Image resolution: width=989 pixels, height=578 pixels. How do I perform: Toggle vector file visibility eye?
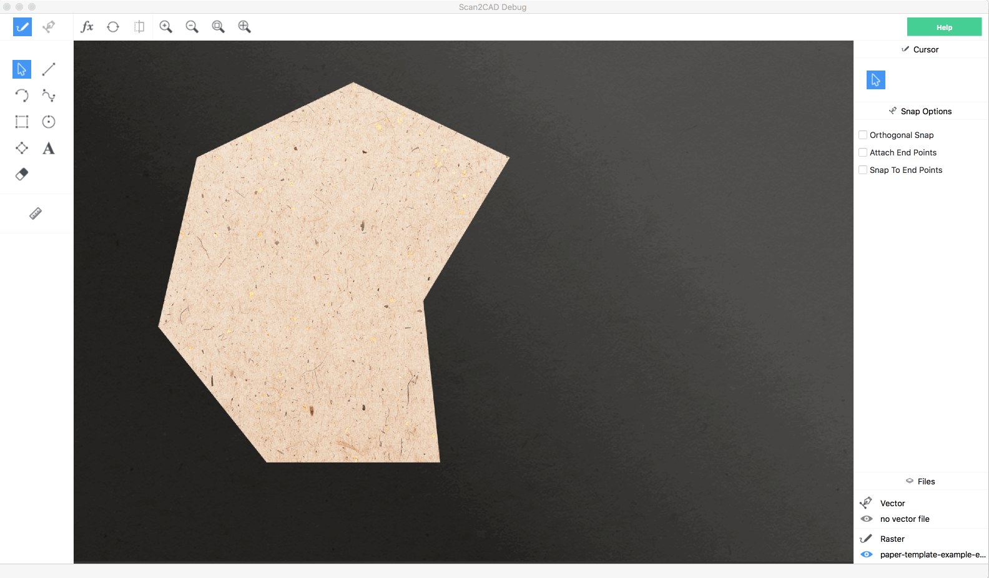click(x=867, y=519)
